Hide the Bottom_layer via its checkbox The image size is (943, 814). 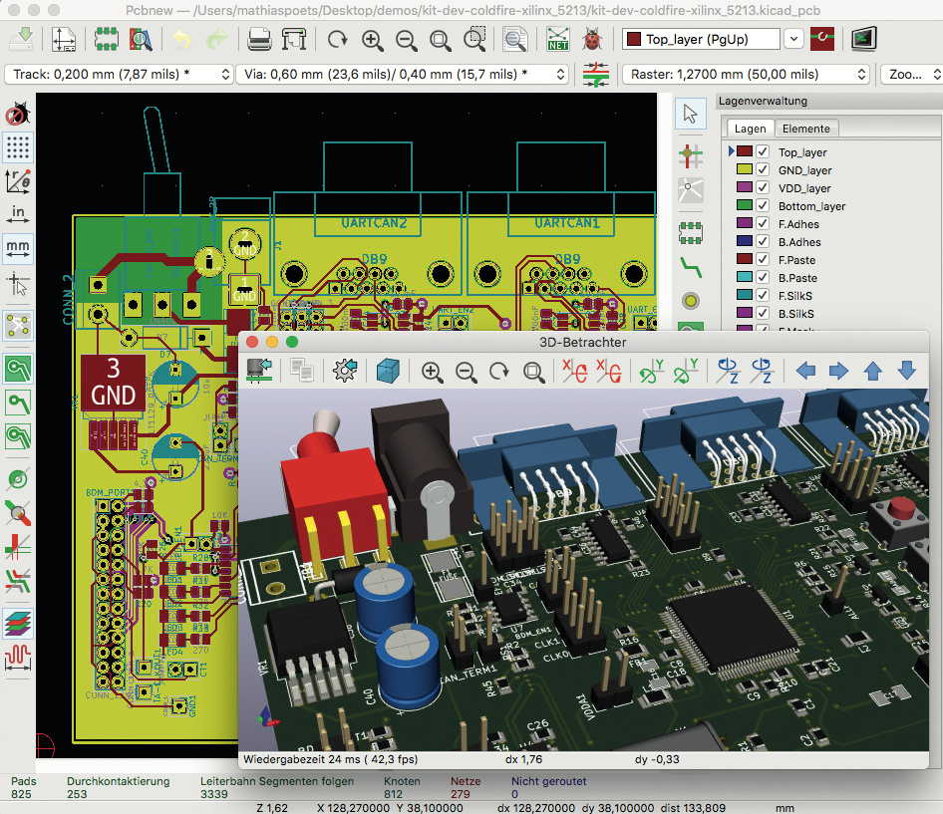763,206
